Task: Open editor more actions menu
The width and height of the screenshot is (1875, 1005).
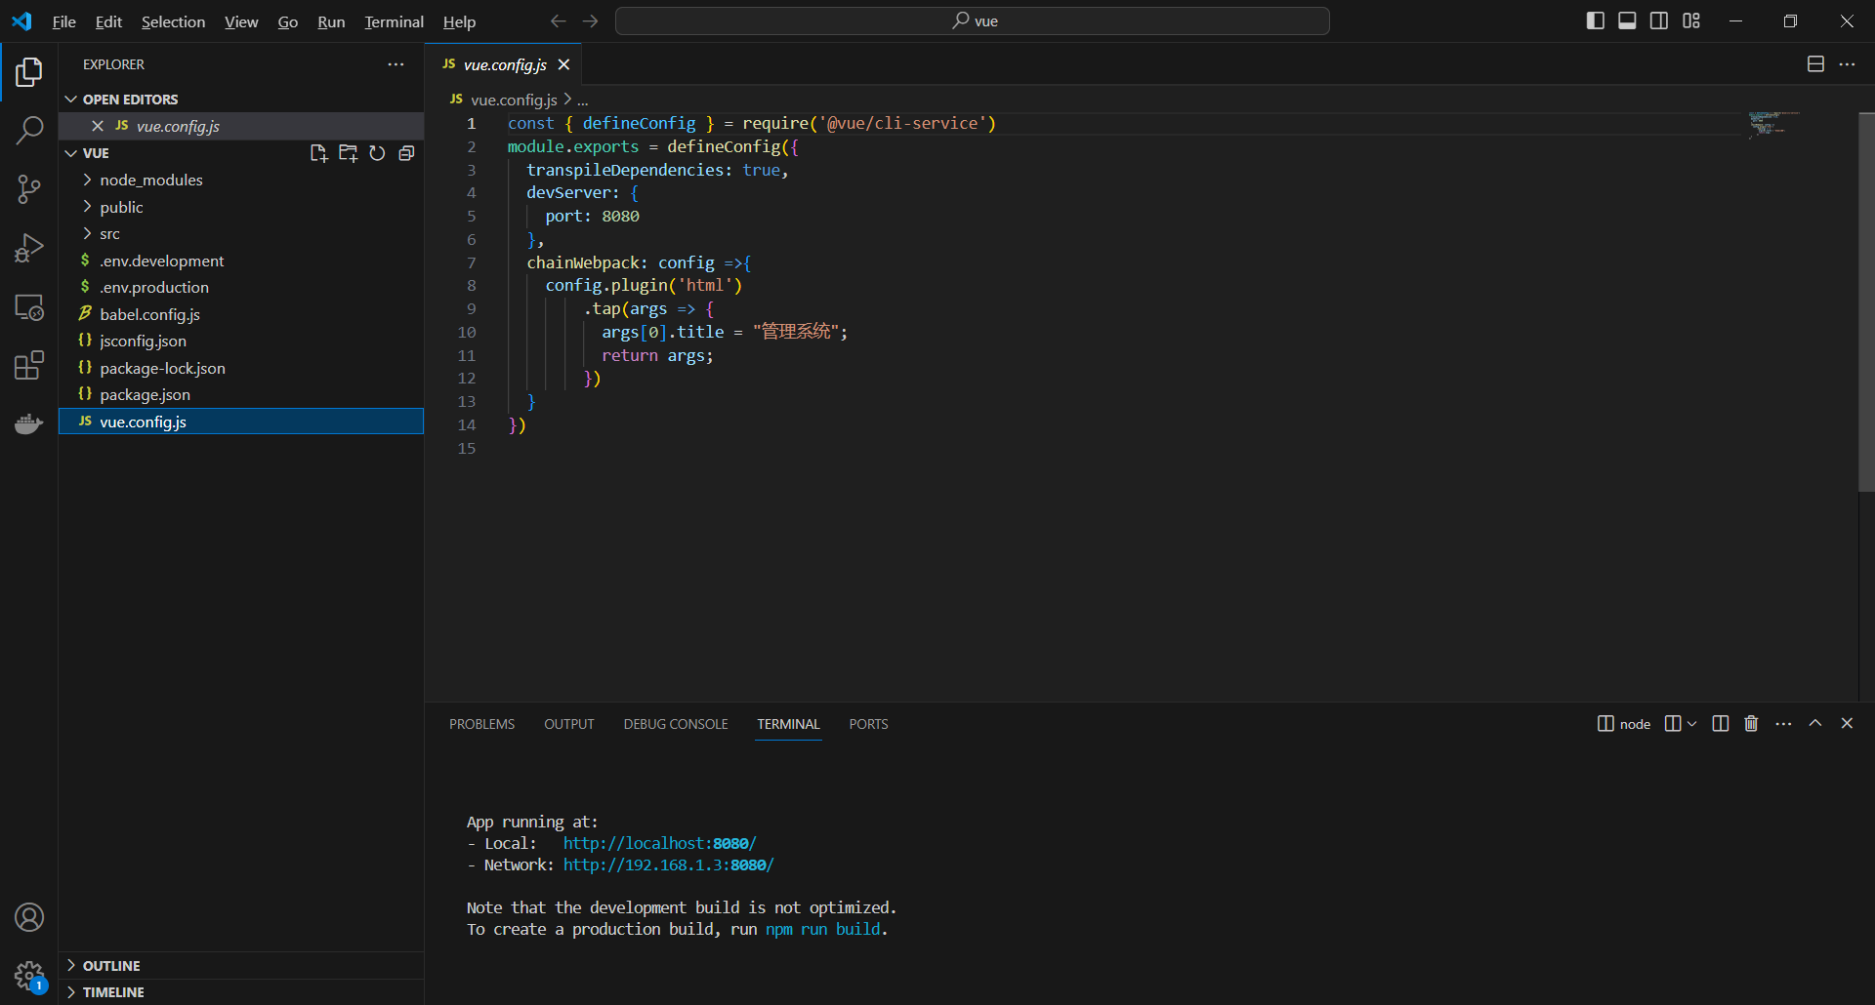Action: 1847,64
